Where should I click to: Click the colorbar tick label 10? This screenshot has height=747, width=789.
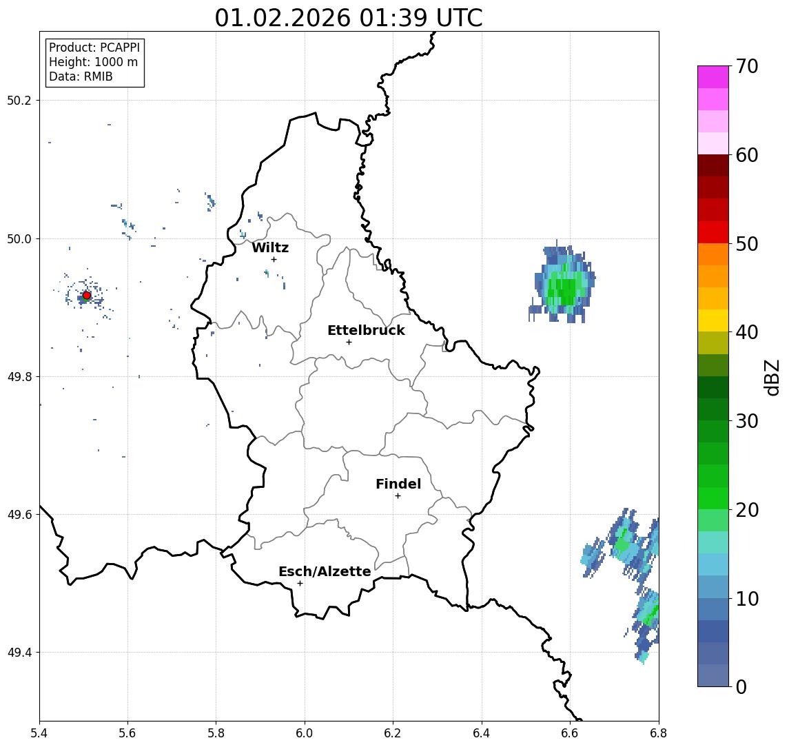pos(747,599)
